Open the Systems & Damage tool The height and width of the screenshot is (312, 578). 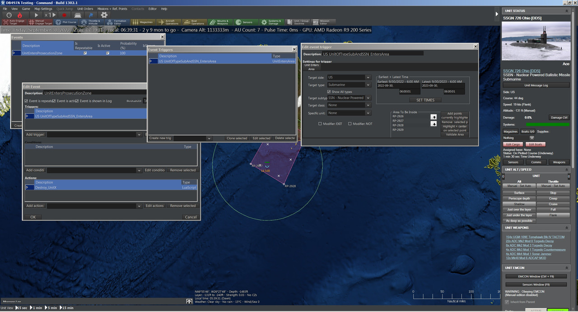click(272, 22)
